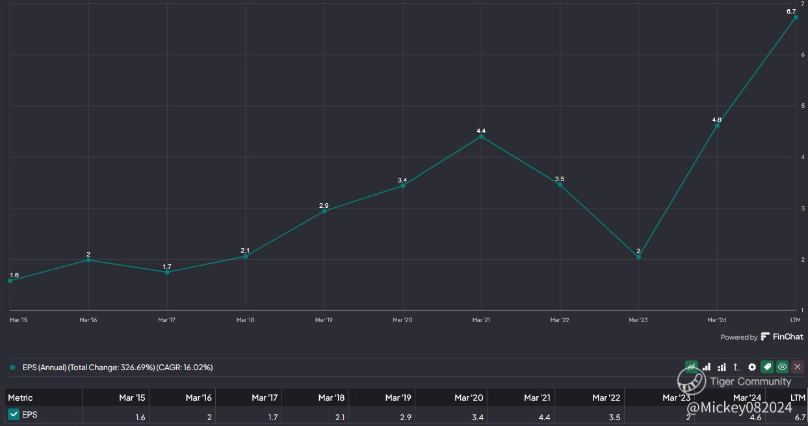Toggle data labels tag icon
This screenshot has width=808, height=426.
[x=767, y=367]
